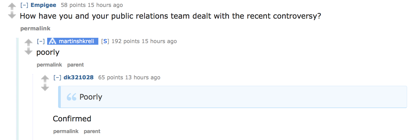Visit dk321028's user profile
The width and height of the screenshot is (412, 140).
[79, 77]
